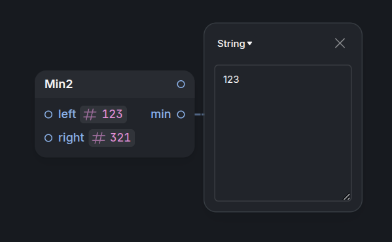Image resolution: width=392 pixels, height=242 pixels.
Task: Click the hash icon beside 123
Action: coord(90,115)
